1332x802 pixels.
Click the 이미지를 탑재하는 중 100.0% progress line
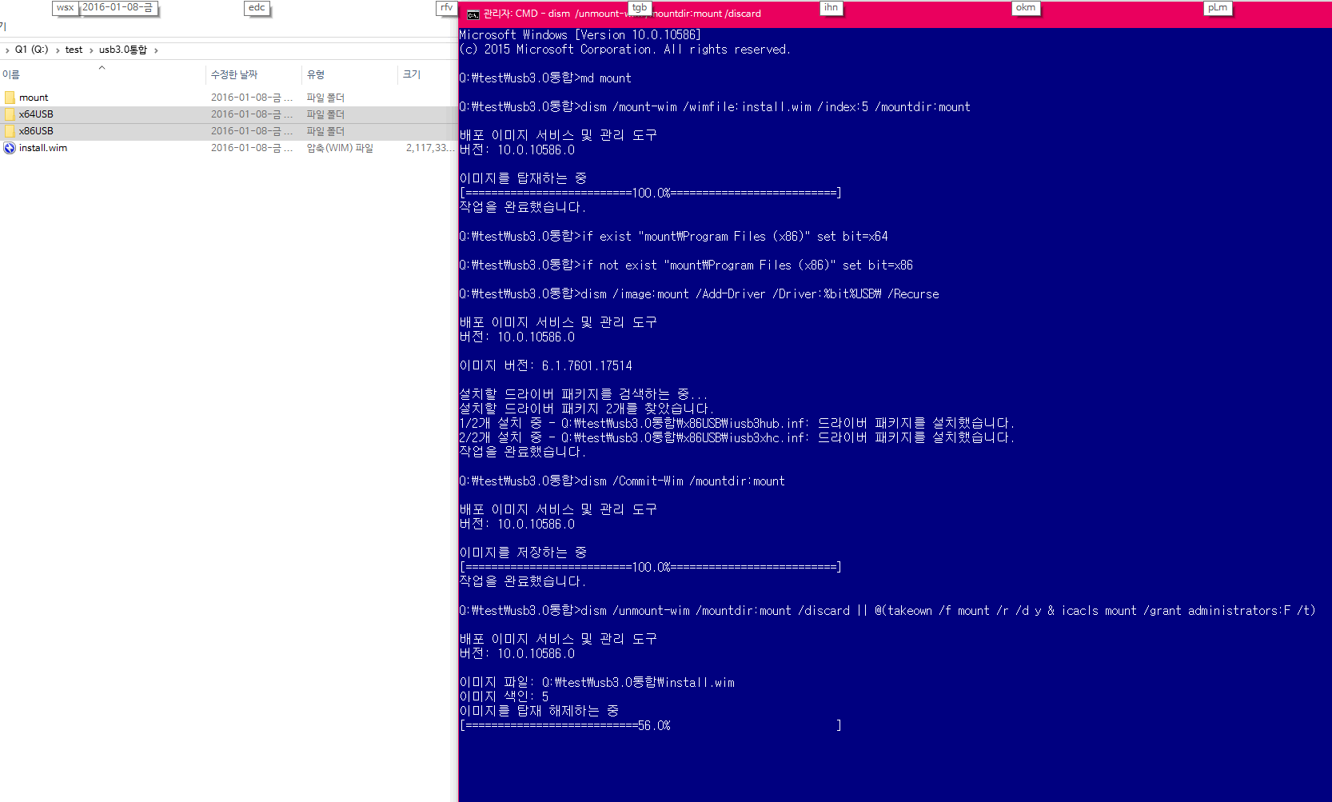650,194
